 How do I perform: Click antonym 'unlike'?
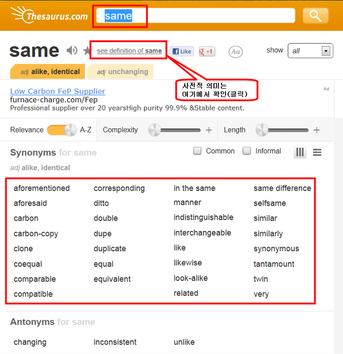click(184, 342)
